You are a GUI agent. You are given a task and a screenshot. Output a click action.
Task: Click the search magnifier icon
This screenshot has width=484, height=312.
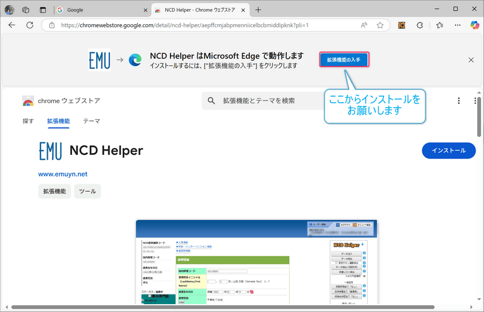tap(211, 100)
